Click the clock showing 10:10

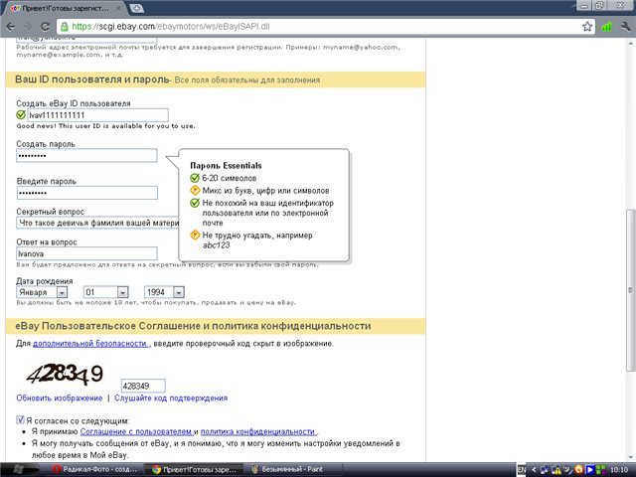click(x=619, y=470)
